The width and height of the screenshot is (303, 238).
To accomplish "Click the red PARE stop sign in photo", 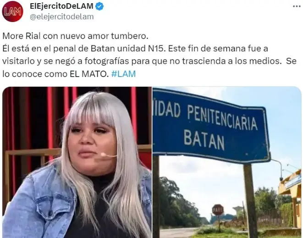I will 218,210.
